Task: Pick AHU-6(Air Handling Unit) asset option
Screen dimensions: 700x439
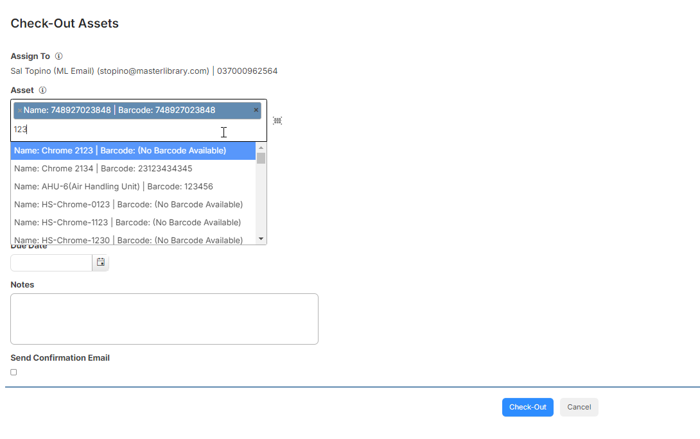Action: pyautogui.click(x=133, y=187)
